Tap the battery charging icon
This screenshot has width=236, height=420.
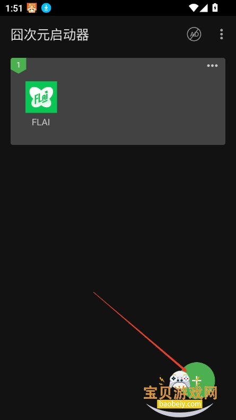[215, 8]
